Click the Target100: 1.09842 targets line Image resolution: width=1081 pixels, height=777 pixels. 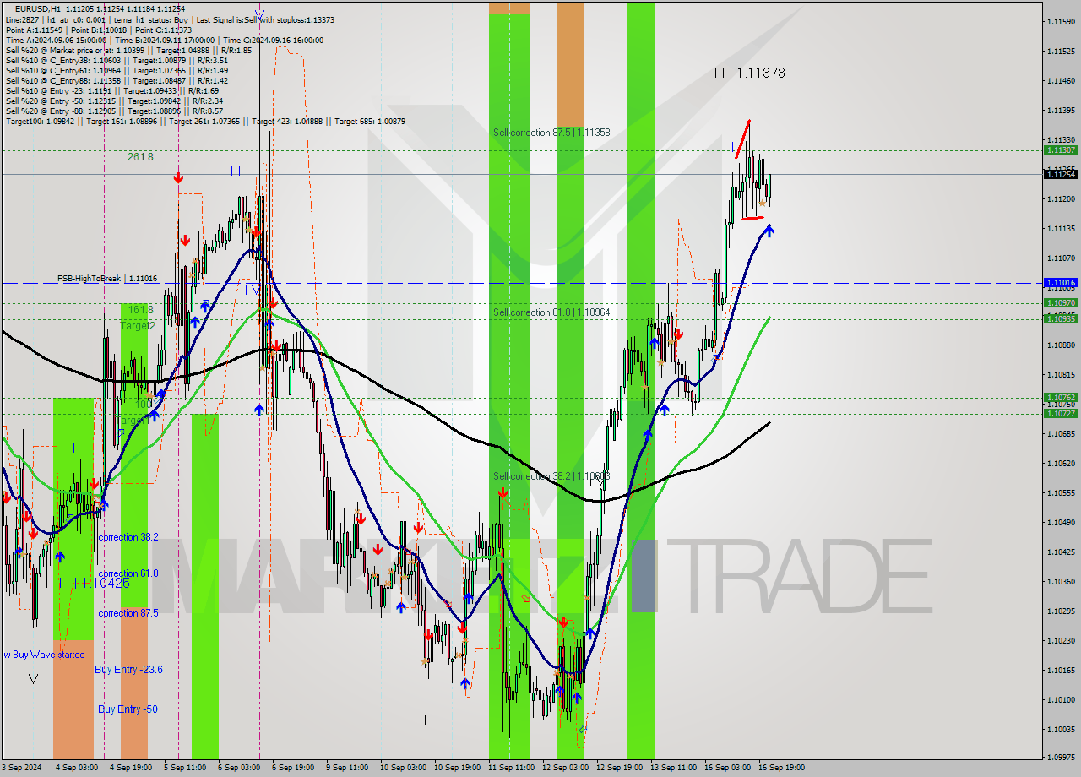pyautogui.click(x=205, y=121)
